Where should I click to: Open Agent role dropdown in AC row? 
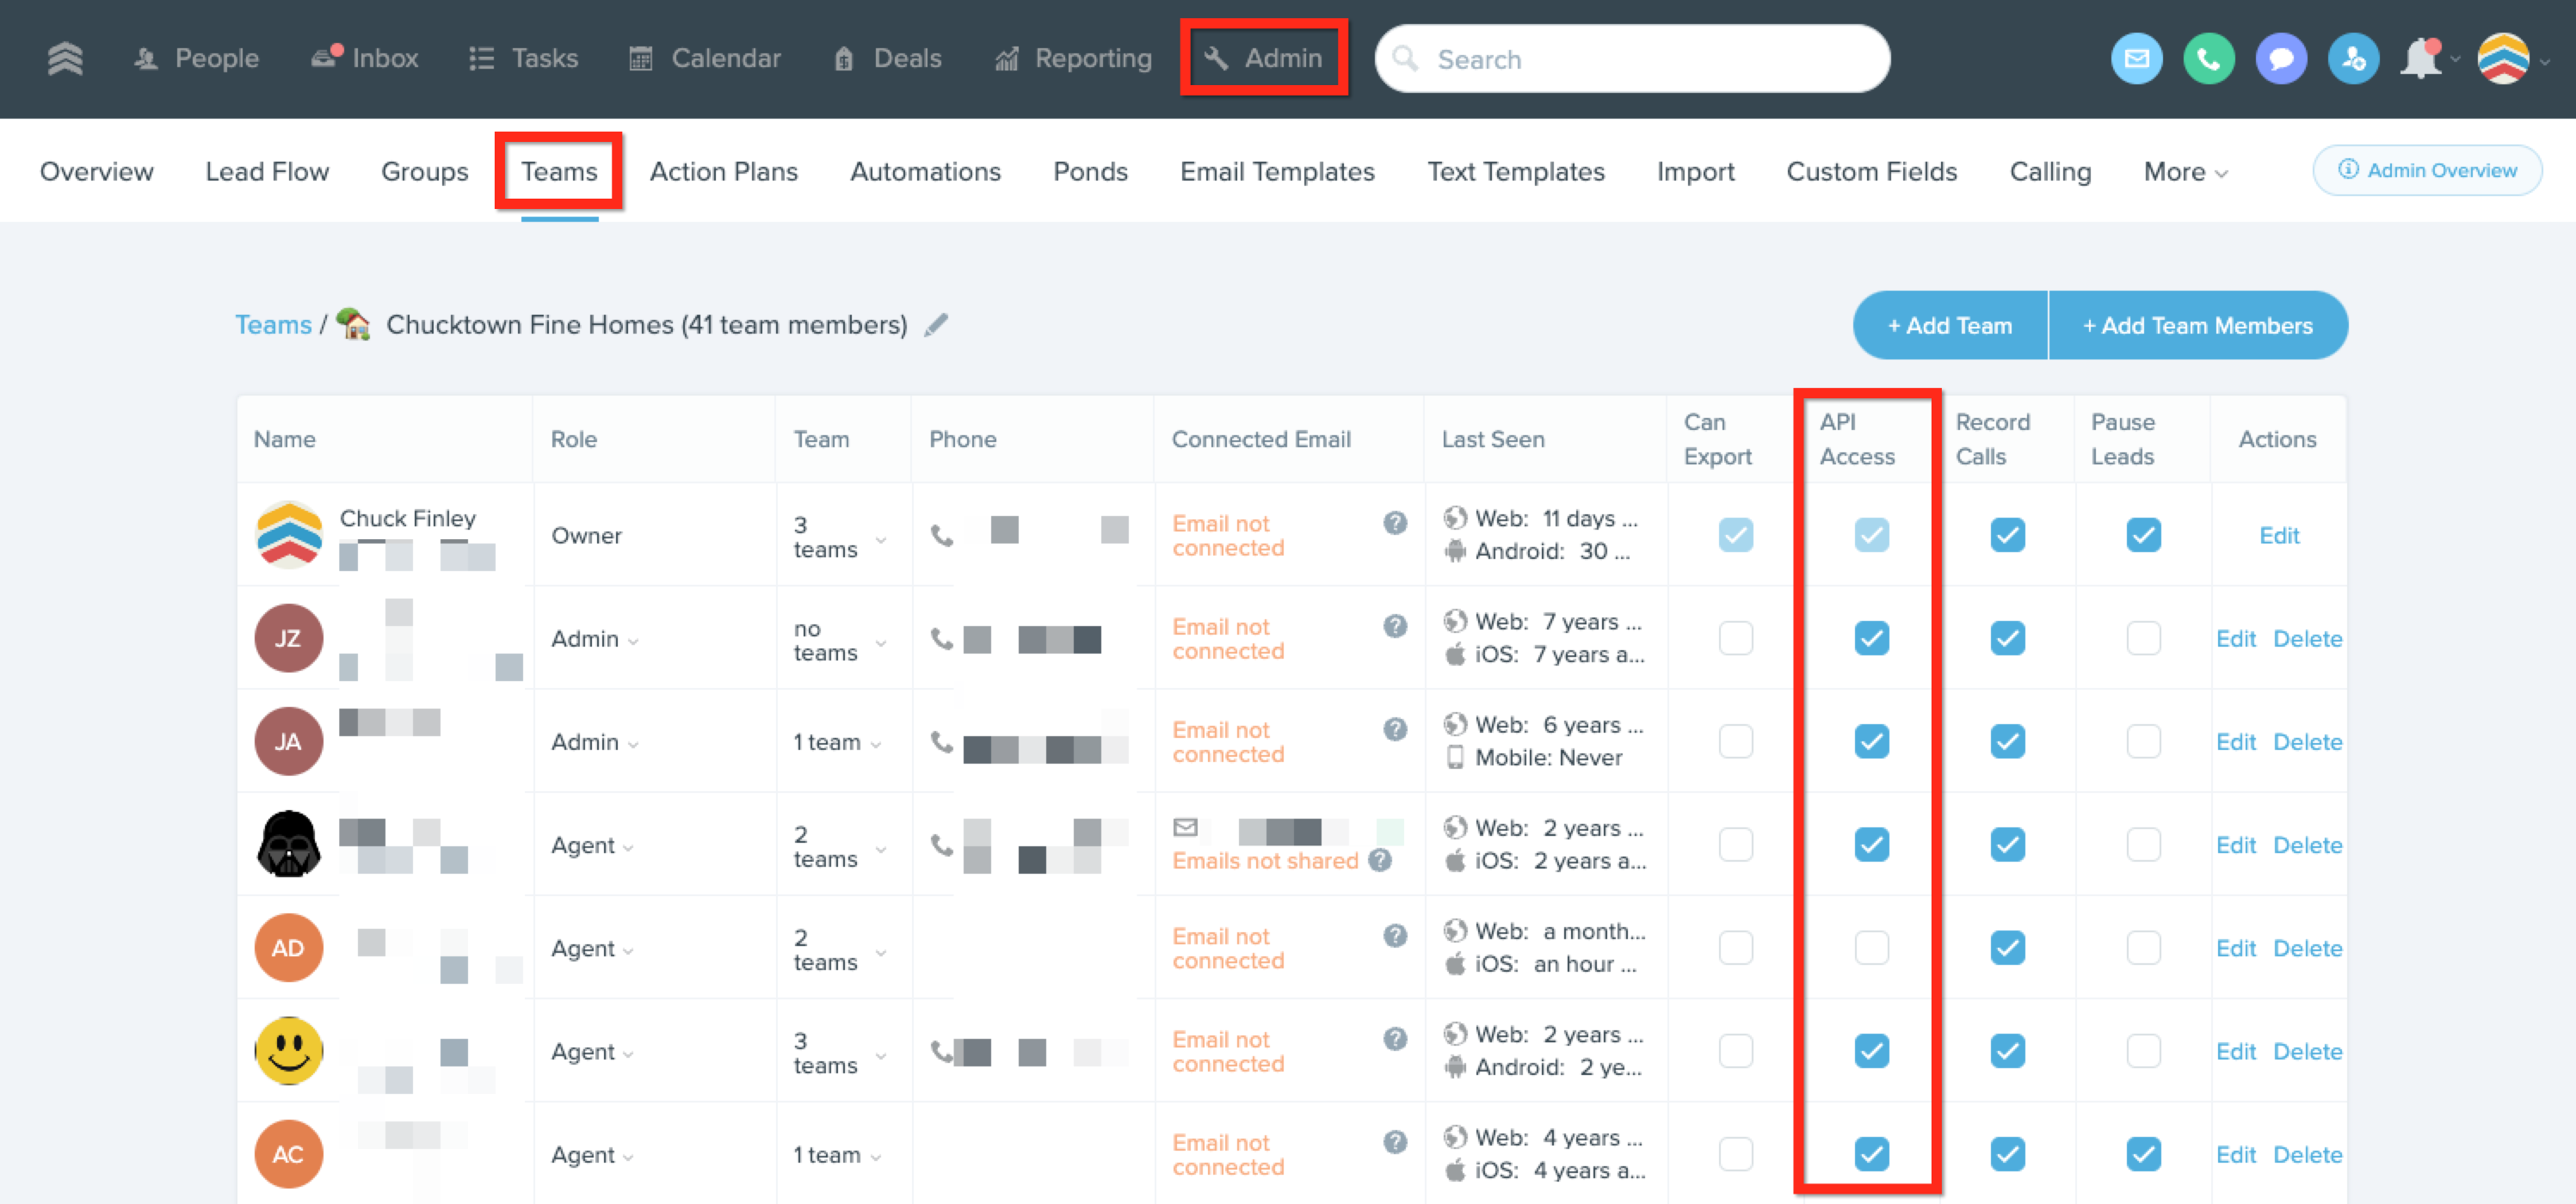tap(592, 1155)
